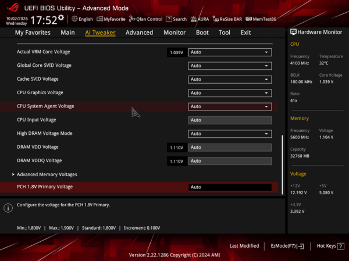Click the +5V 5.080 V reading

[326, 192]
